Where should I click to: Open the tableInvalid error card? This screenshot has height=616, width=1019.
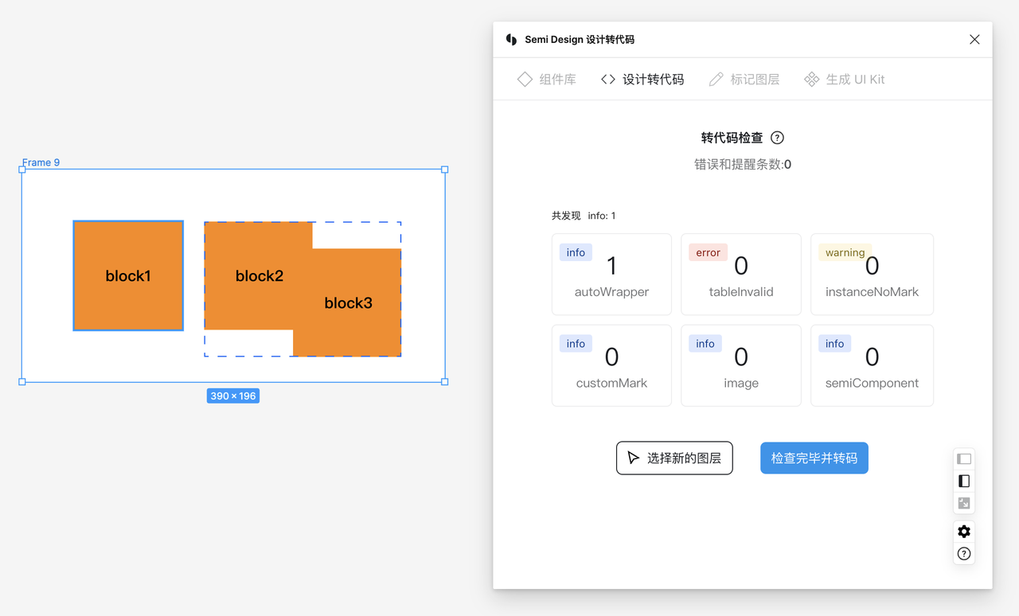pos(740,275)
